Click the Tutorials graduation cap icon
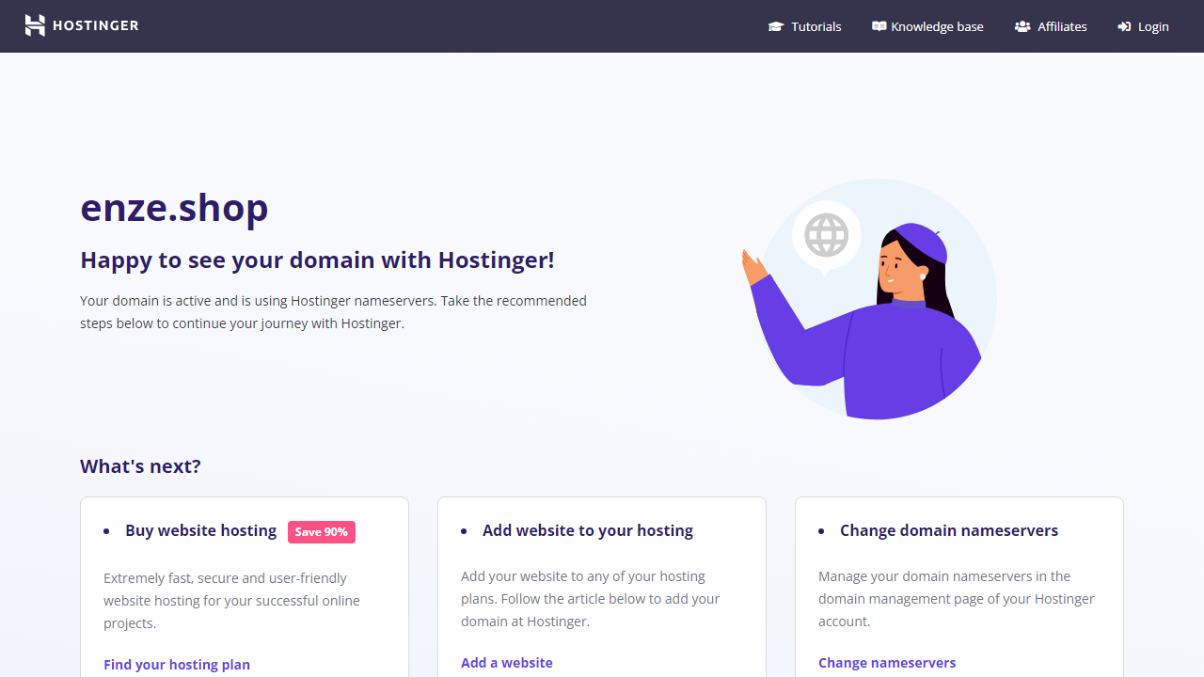This screenshot has width=1204, height=677. pyautogui.click(x=776, y=26)
